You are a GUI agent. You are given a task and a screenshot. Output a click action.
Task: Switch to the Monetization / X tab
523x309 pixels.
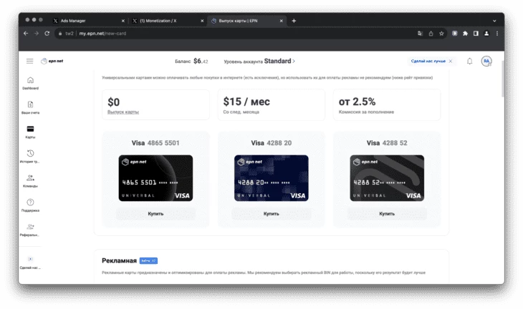click(x=167, y=21)
